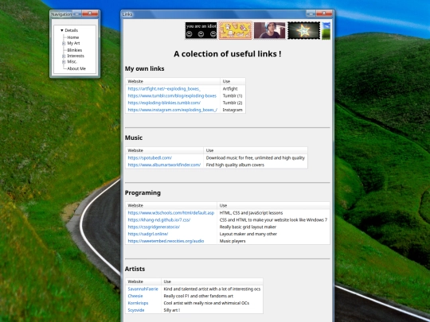Click the 'Artists' section heading
The width and height of the screenshot is (430, 322).
(x=135, y=269)
